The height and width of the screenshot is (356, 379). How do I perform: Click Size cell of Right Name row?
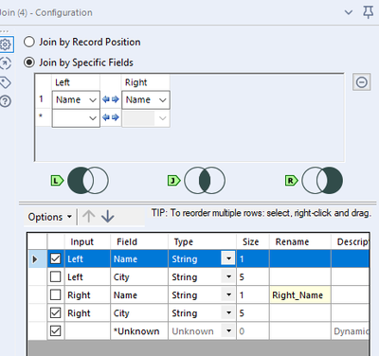pyautogui.click(x=253, y=295)
